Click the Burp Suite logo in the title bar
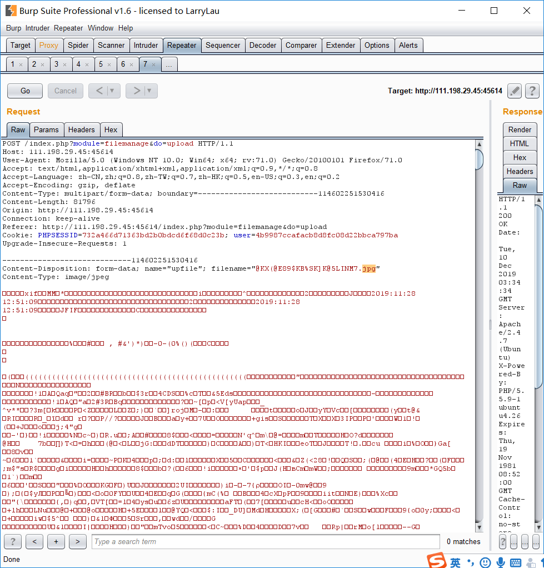This screenshot has width=544, height=568. (x=11, y=11)
